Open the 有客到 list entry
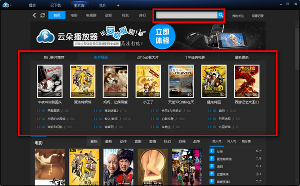This screenshot has height=186, width=300. (109, 127)
